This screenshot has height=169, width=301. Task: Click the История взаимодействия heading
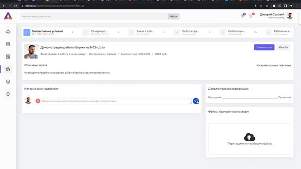click(41, 89)
